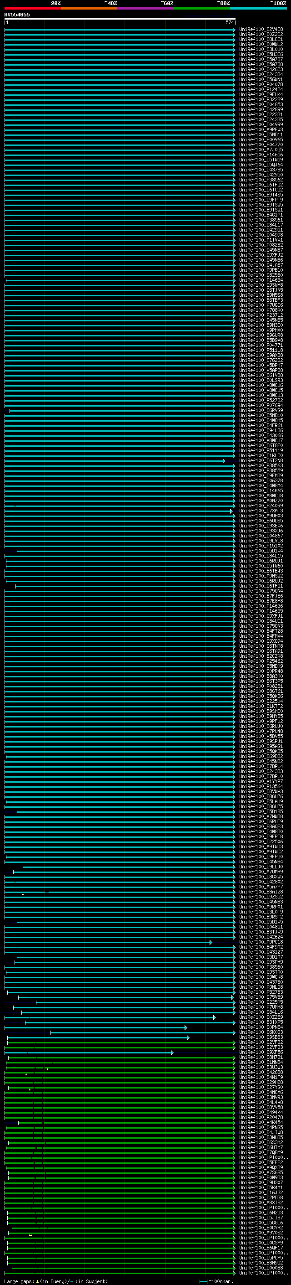The image size is (291, 1285).
Task: Select hit label UniRef100_B0CYH2
Action: coord(261,1228)
